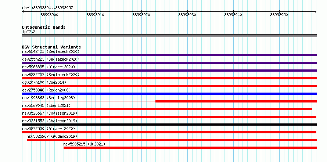327x162 pixels.
Task: Select the blue bar under esv2758948
Action: [x=169, y=94]
